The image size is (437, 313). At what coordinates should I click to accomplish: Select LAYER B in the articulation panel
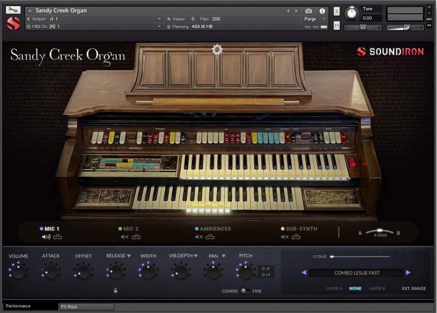point(377,288)
